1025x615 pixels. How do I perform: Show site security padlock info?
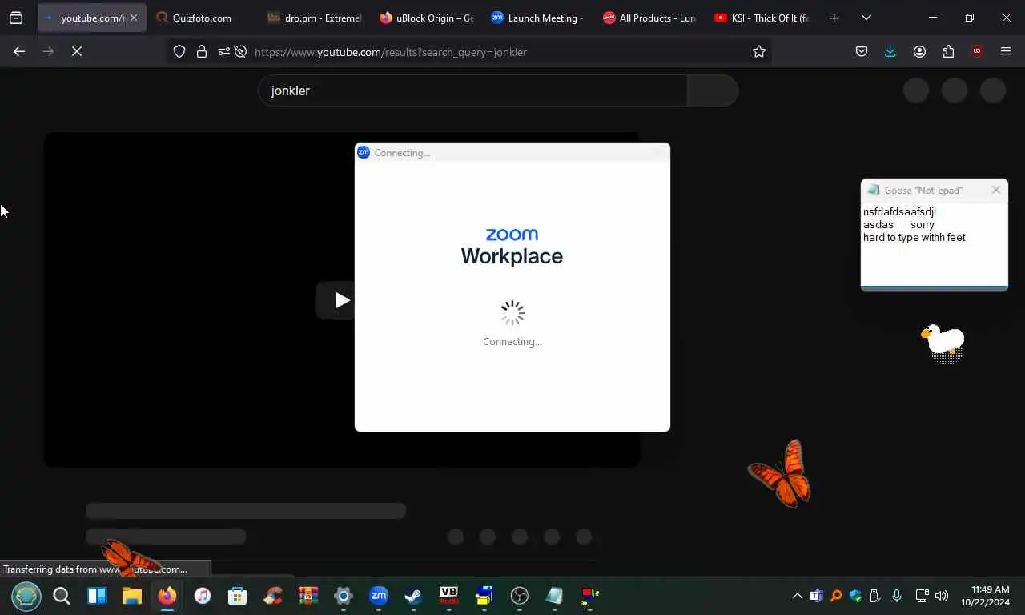(202, 51)
